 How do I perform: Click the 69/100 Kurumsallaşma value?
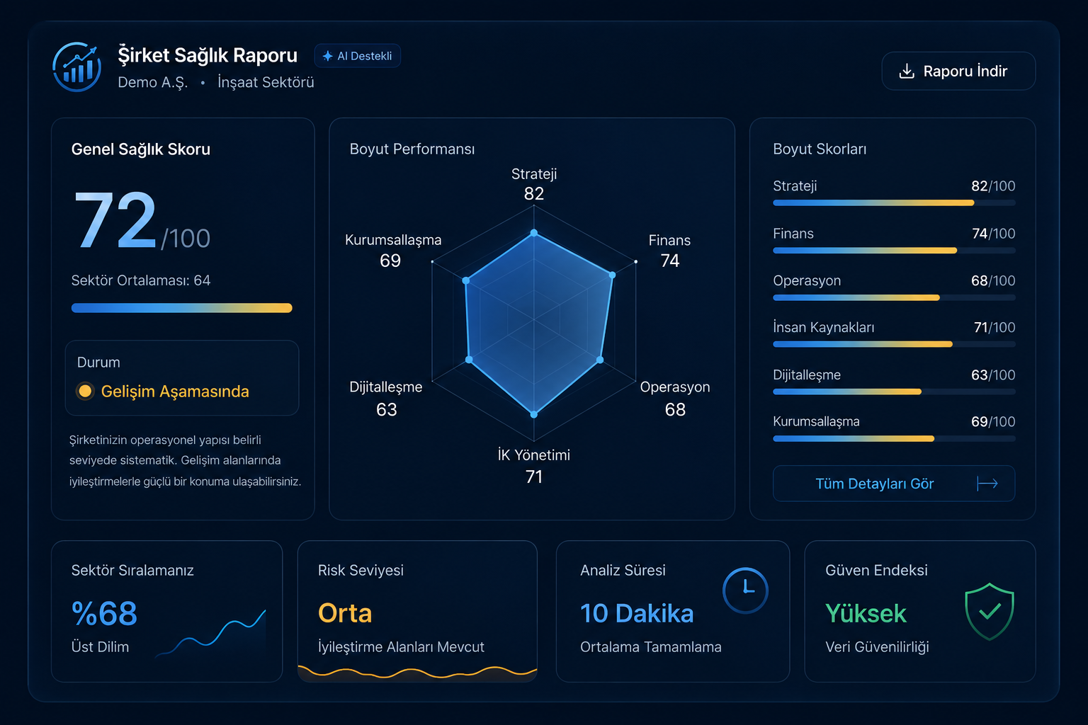(x=993, y=422)
